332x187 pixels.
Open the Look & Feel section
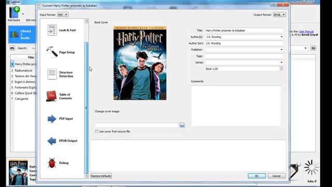pos(62,30)
